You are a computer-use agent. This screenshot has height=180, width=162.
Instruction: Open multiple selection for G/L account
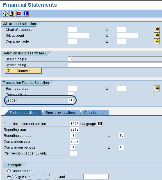point(157,35)
